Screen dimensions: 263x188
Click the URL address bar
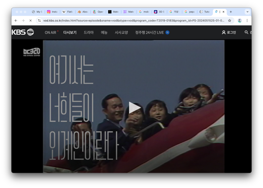pos(134,20)
